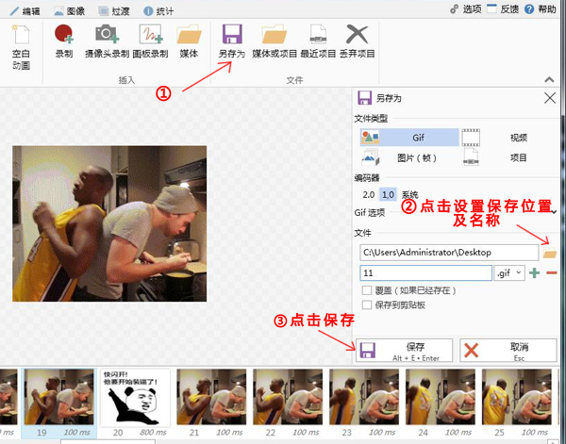
Task: Discard the project with 丢弃项目
Action: pyautogui.click(x=357, y=41)
